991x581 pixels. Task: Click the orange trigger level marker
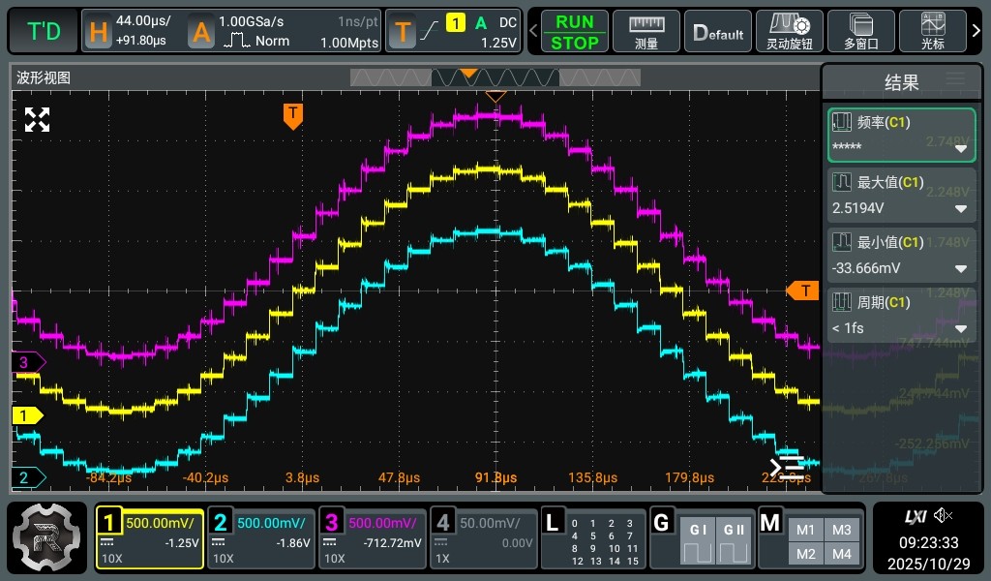[x=802, y=290]
